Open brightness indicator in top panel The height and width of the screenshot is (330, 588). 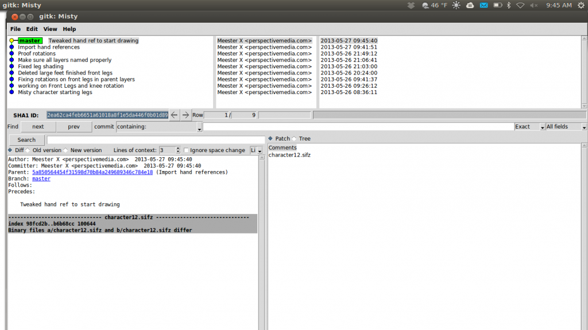point(457,5)
